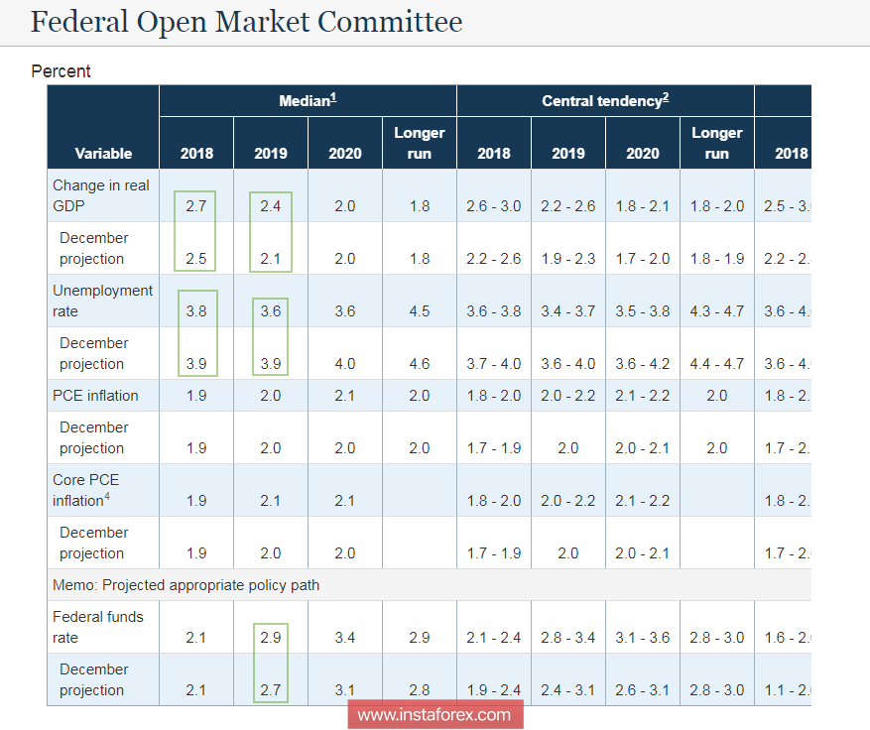Click the Unemployment rate row label
The width and height of the screenshot is (870, 730).
tap(101, 301)
